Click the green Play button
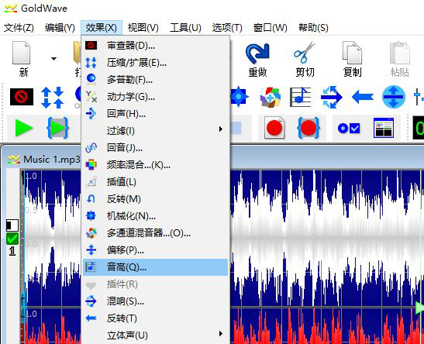Viewport: 424px width, 344px height. click(x=24, y=128)
